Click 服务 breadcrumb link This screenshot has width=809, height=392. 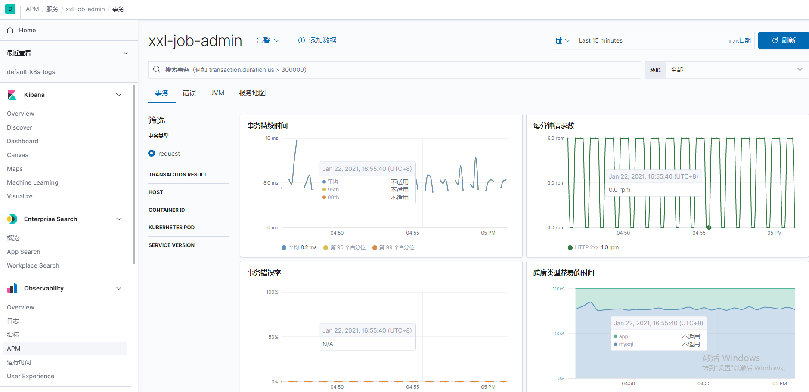tap(52, 9)
